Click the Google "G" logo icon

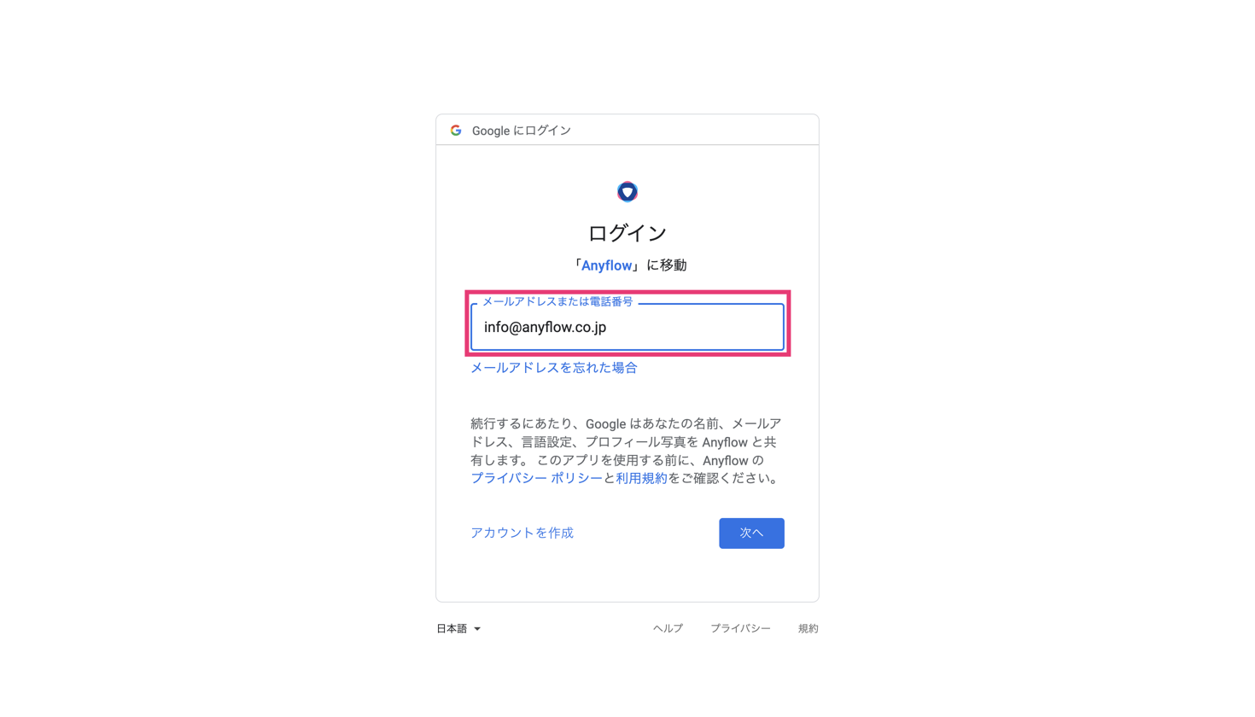456,131
